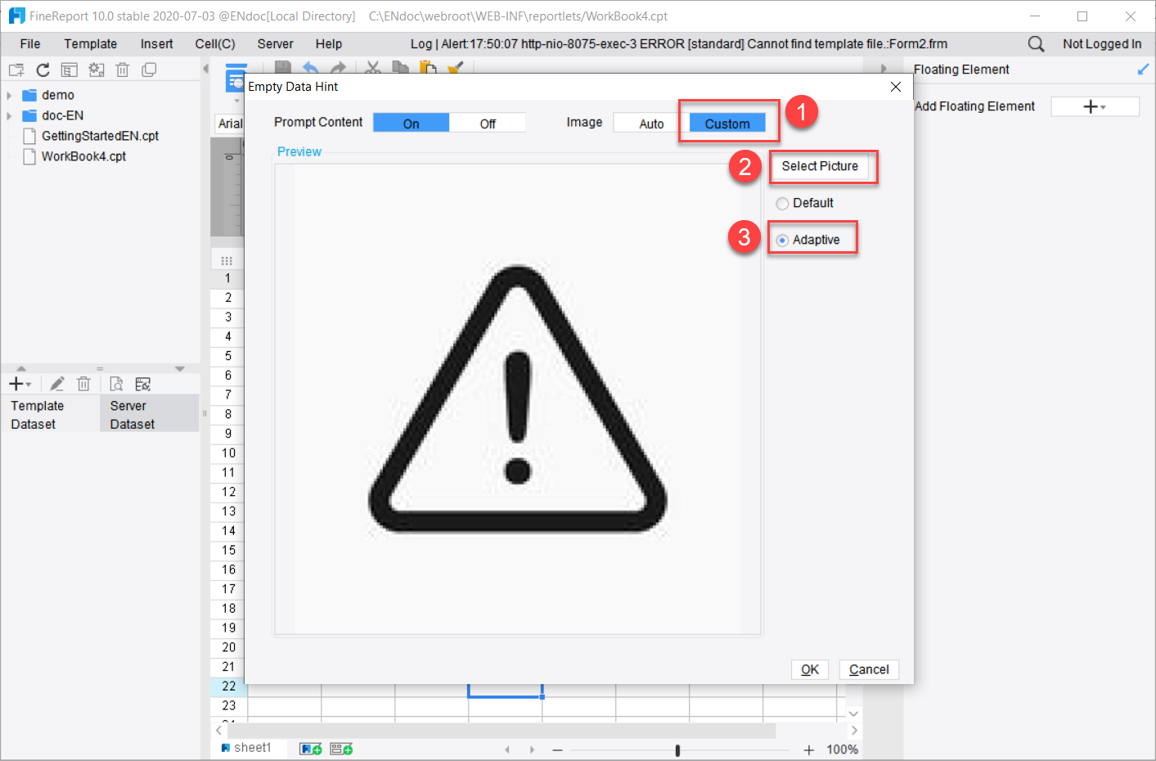
Task: Click the scissors cut icon
Action: pos(373,68)
